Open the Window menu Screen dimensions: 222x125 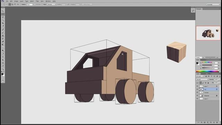[48, 1]
